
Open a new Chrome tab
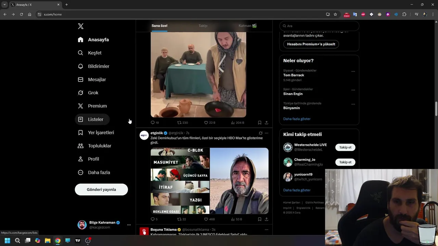tap(66, 5)
